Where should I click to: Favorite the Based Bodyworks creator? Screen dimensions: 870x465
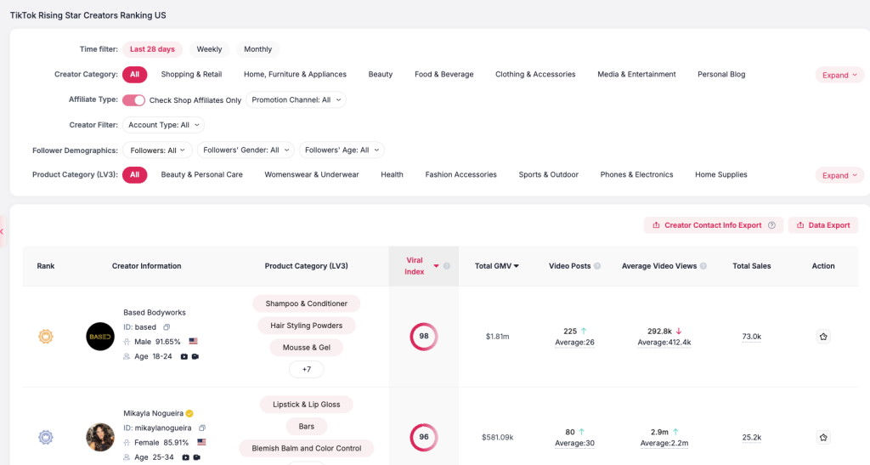(x=822, y=337)
